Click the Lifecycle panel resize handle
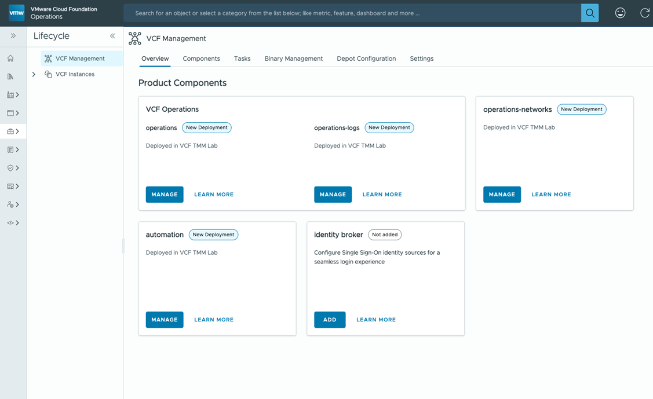This screenshot has width=653, height=399. pos(123,246)
